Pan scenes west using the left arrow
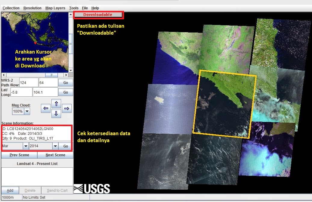Viewport: 312px width, 202px height. click(45, 109)
